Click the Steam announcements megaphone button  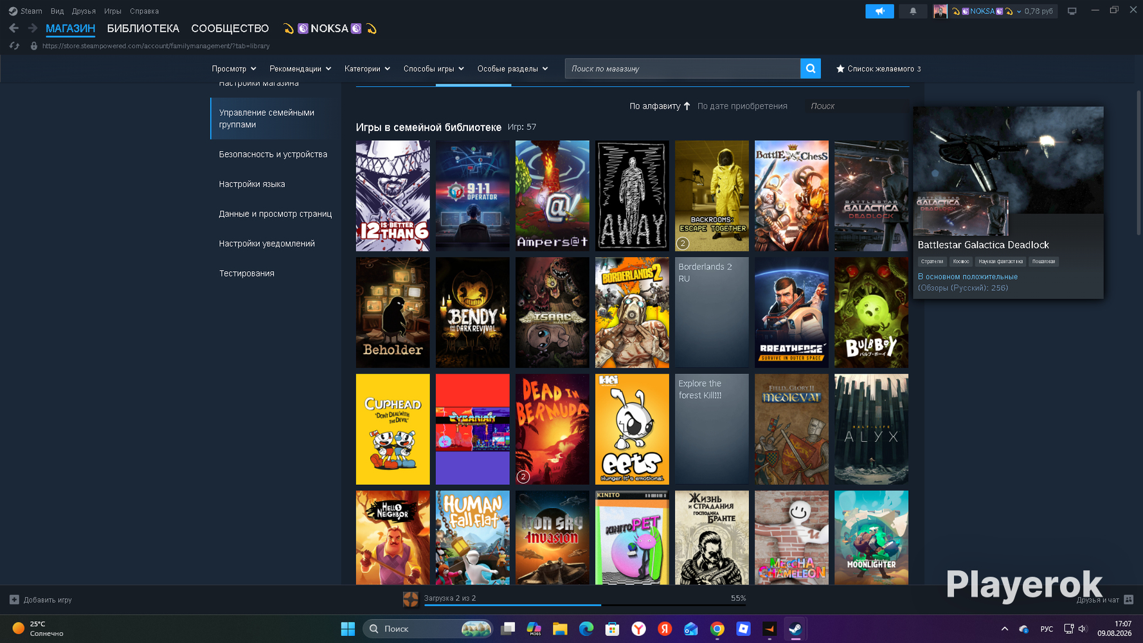point(879,11)
